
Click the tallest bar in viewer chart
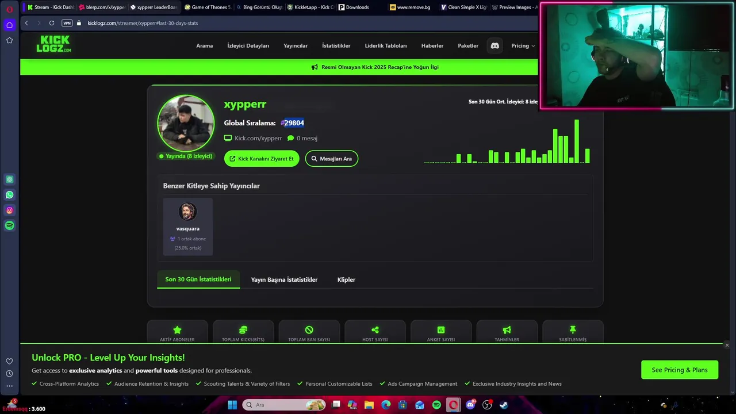coord(577,141)
